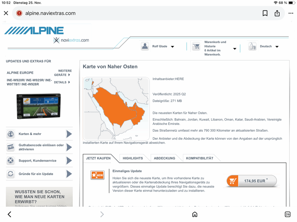Tap the red insecure-site warning icon
The height and width of the screenshot is (222, 297).
[x=19, y=13]
